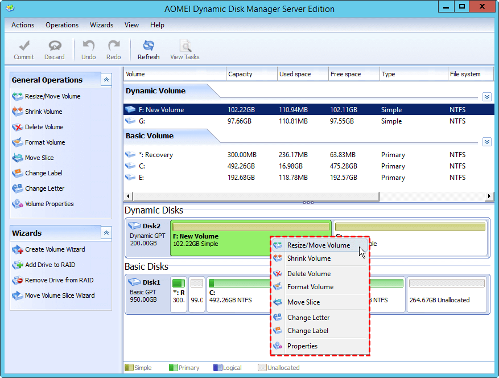The image size is (499, 378).
Task: Select Shrink Volume in context menu
Action: (x=308, y=258)
